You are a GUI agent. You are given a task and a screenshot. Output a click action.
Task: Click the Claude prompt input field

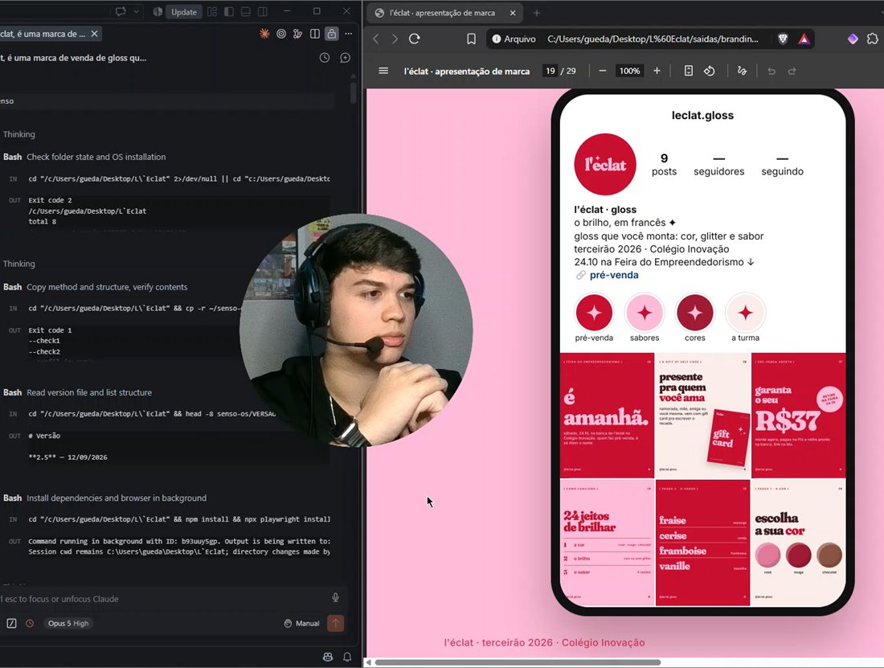[163, 599]
